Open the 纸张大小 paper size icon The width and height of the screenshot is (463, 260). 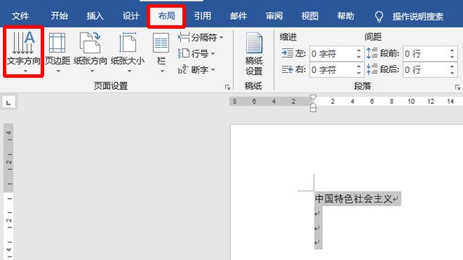click(x=128, y=52)
